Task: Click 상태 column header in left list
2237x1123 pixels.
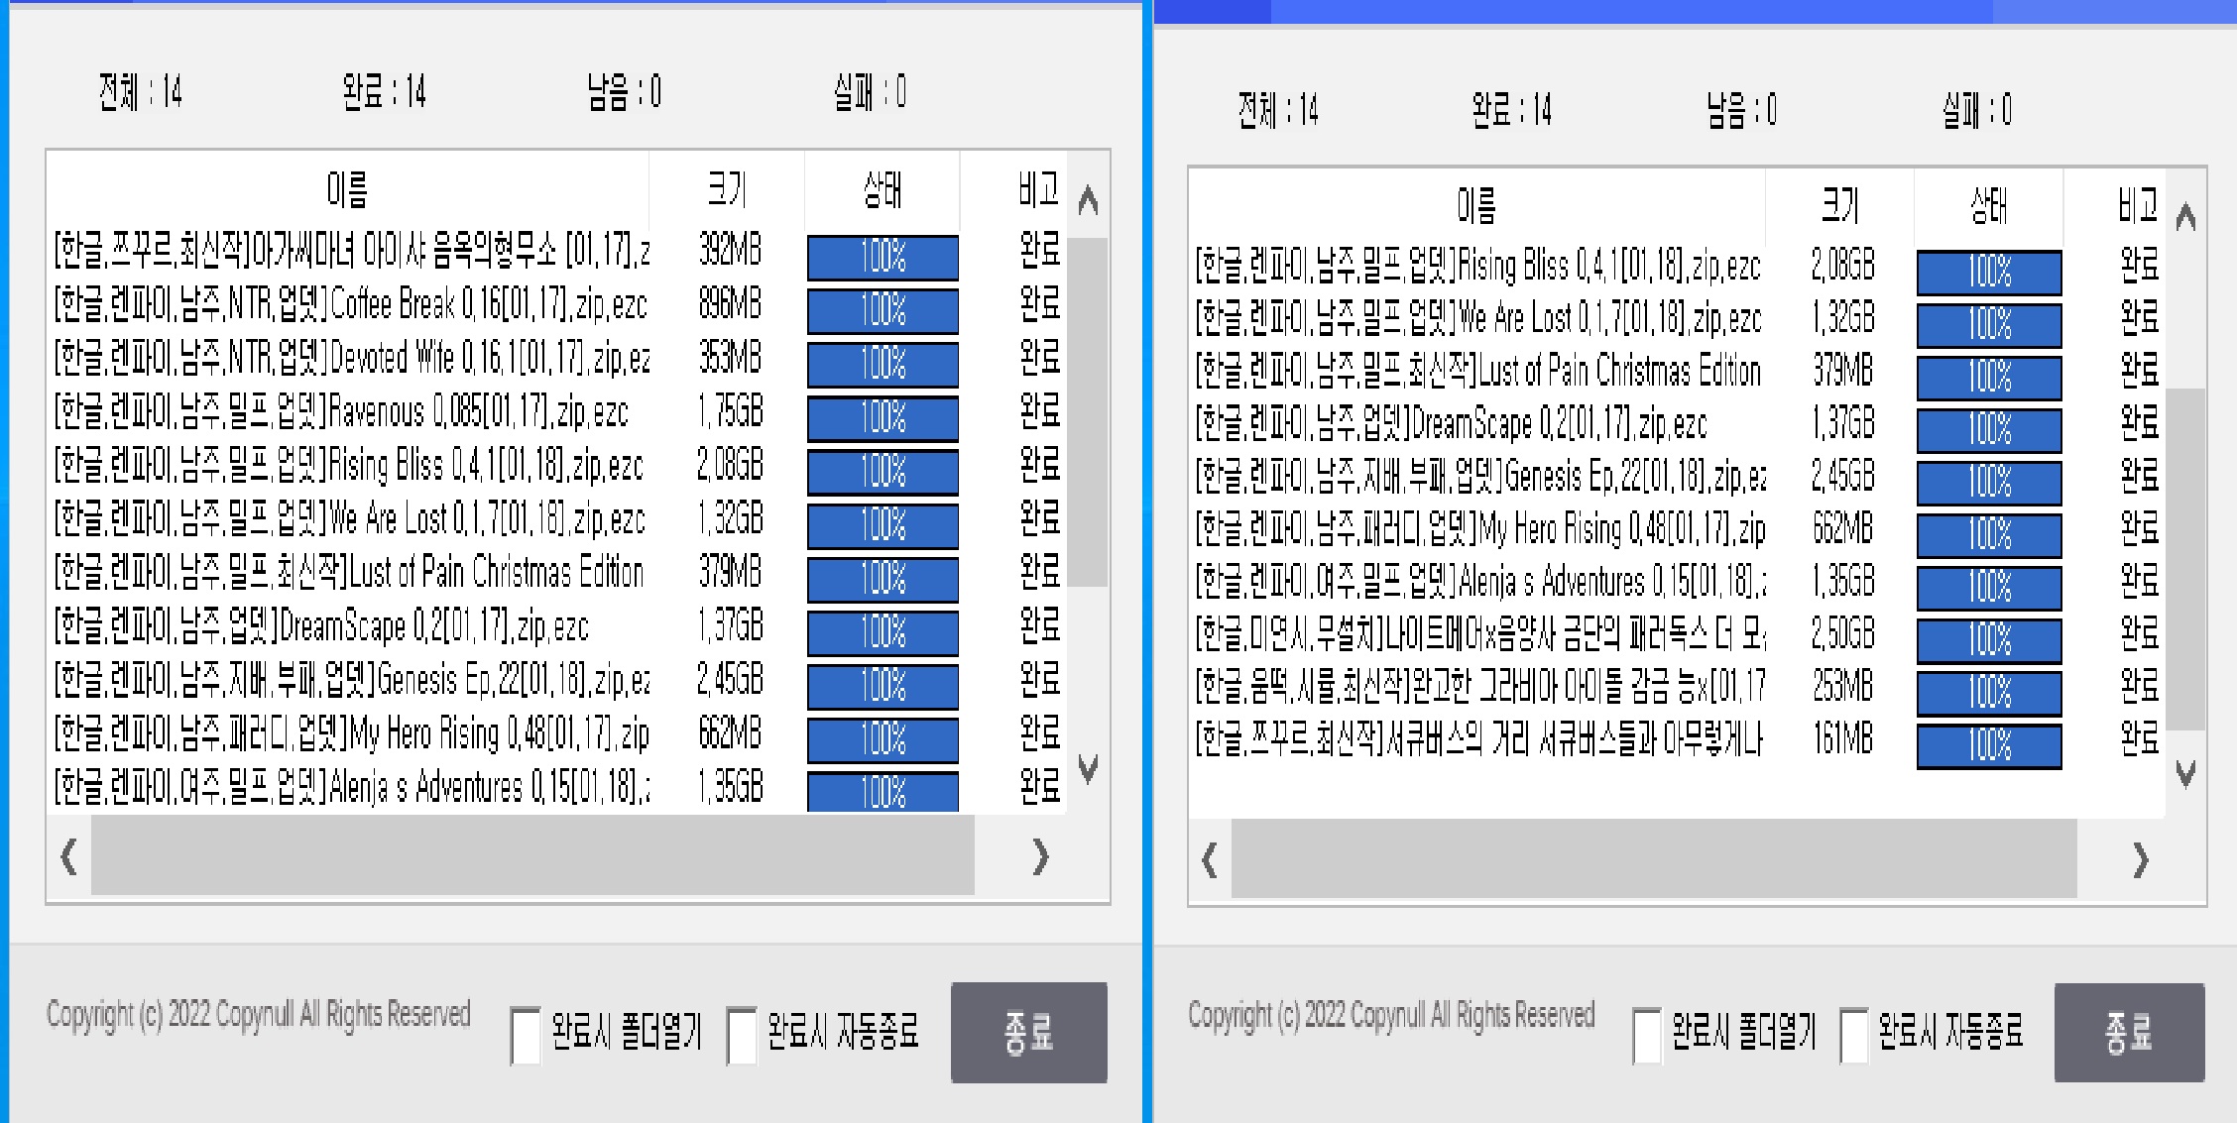Action: tap(882, 189)
